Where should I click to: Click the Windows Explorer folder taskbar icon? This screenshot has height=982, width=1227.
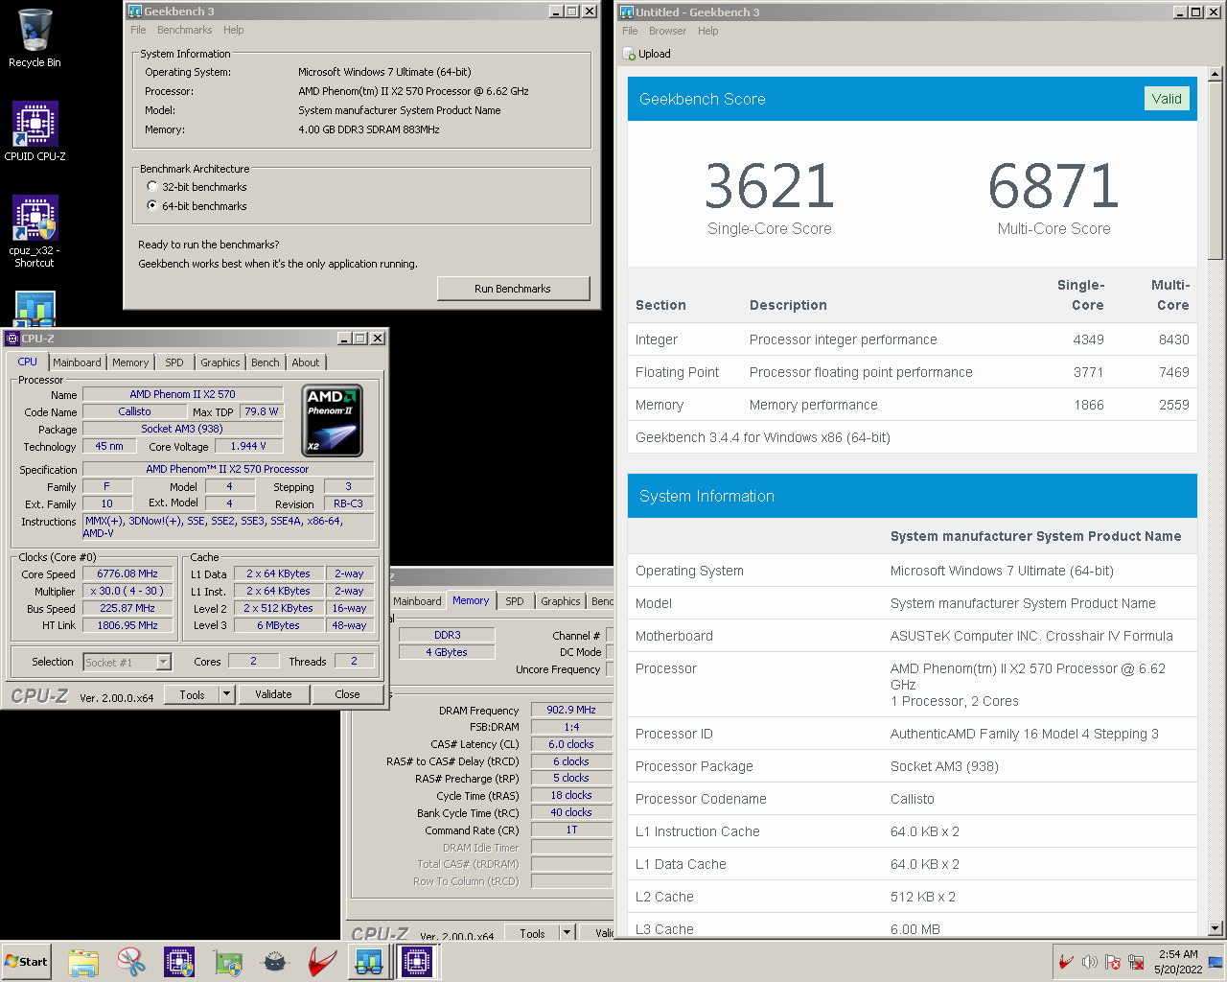[83, 961]
